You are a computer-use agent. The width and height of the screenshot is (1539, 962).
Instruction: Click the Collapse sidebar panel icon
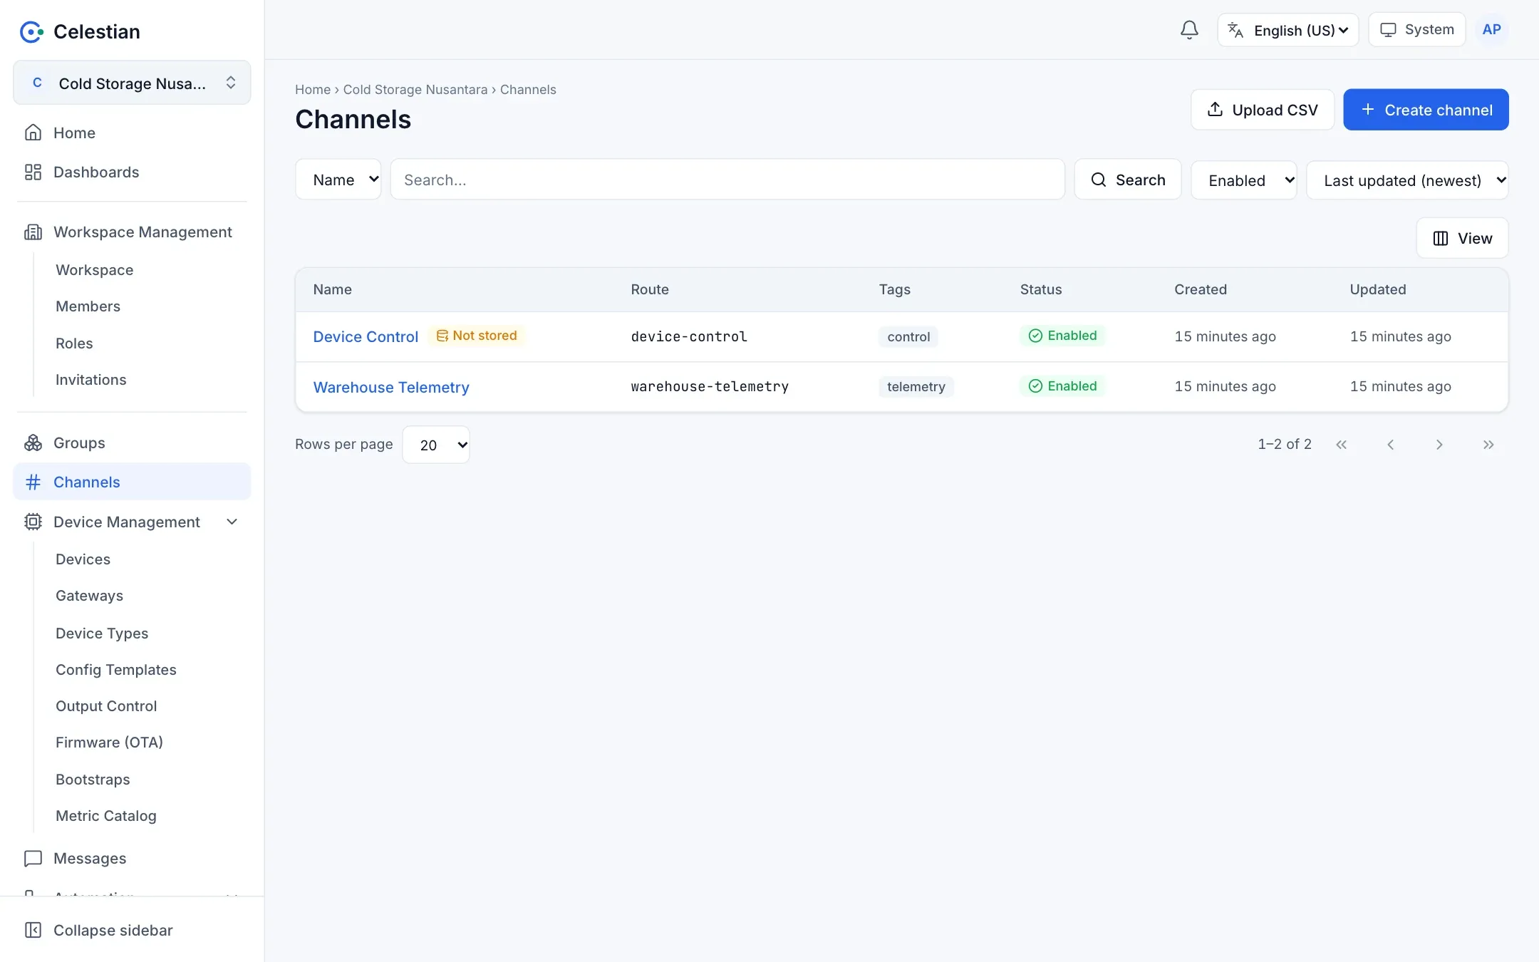click(33, 930)
